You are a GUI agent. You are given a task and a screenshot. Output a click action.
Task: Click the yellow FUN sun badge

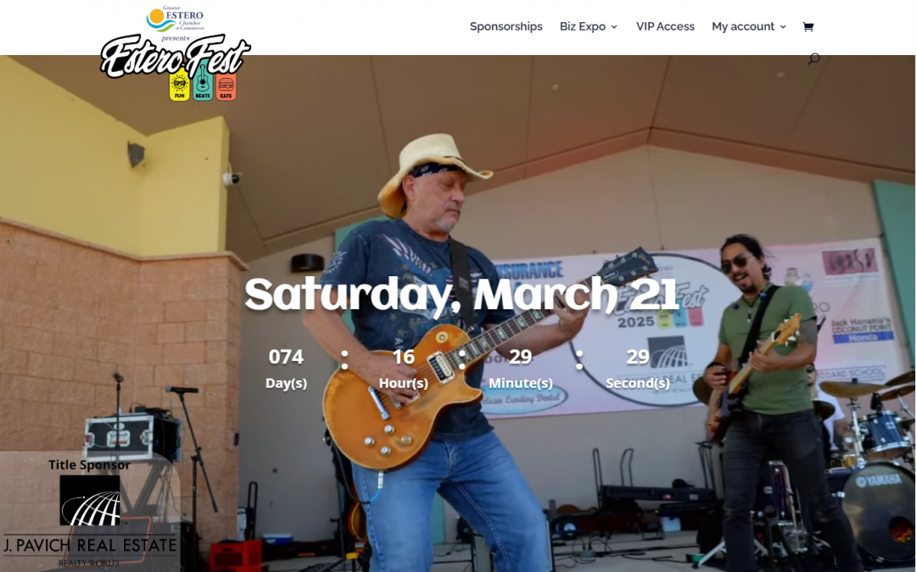click(179, 86)
